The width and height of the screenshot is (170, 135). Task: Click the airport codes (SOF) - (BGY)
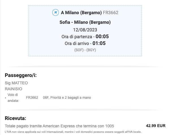point(85,50)
